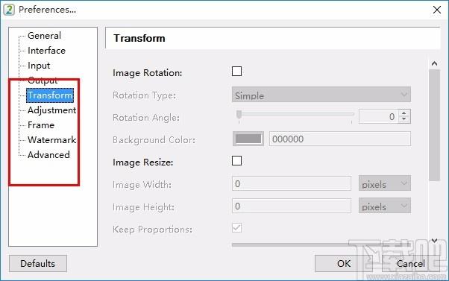
Task: Click the Defaults button
Action: point(38,263)
